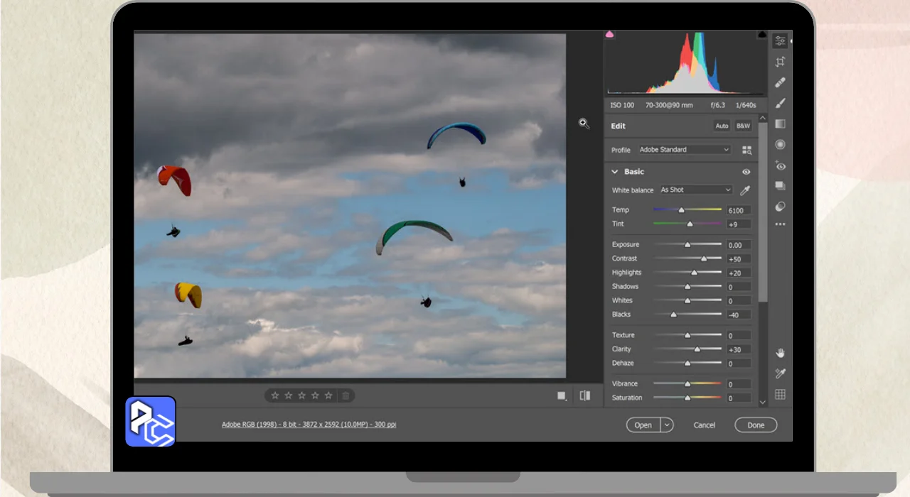Screen dimensions: 910x497
Task: Click the Auto button
Action: [722, 126]
